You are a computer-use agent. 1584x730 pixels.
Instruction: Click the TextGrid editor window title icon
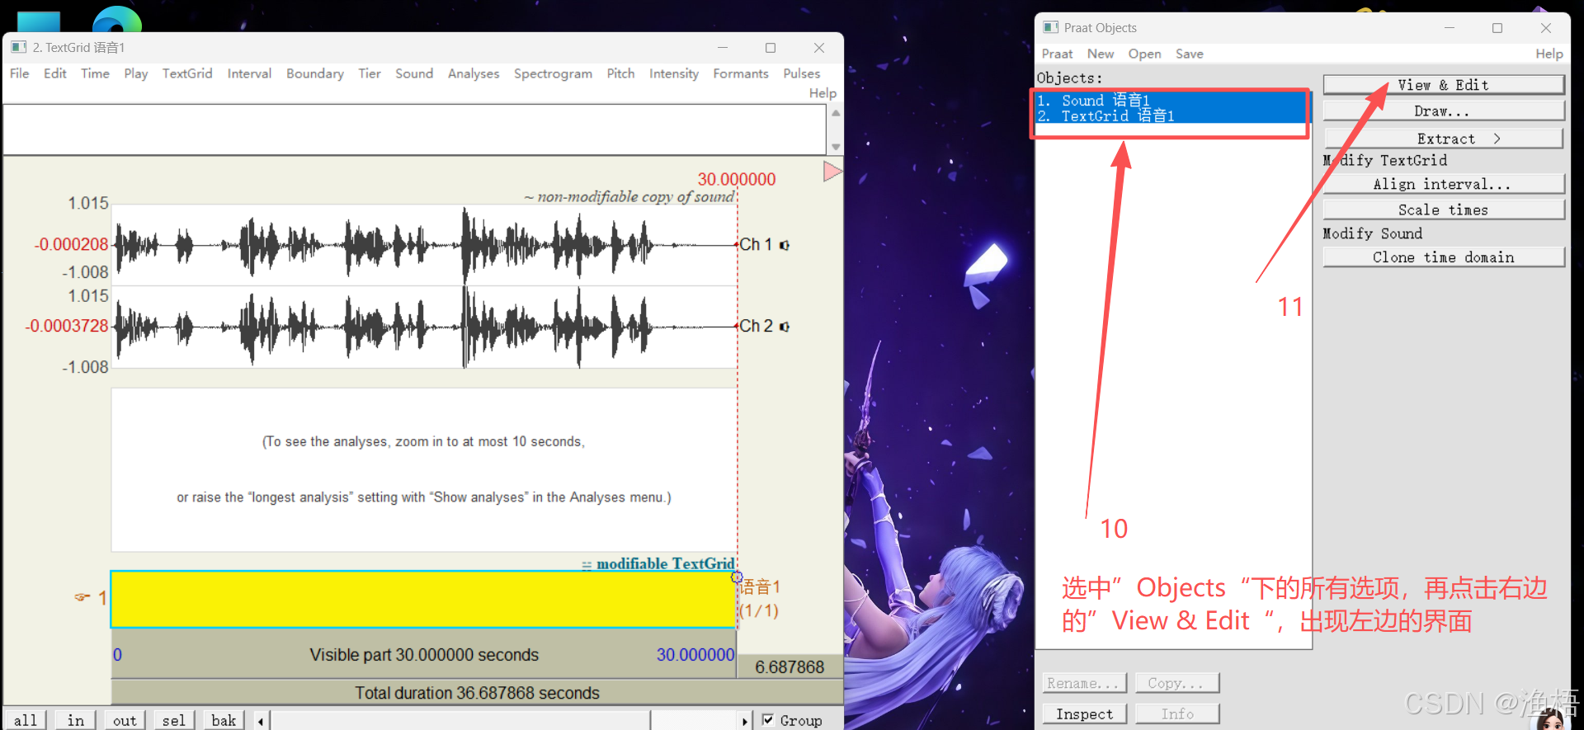[19, 48]
